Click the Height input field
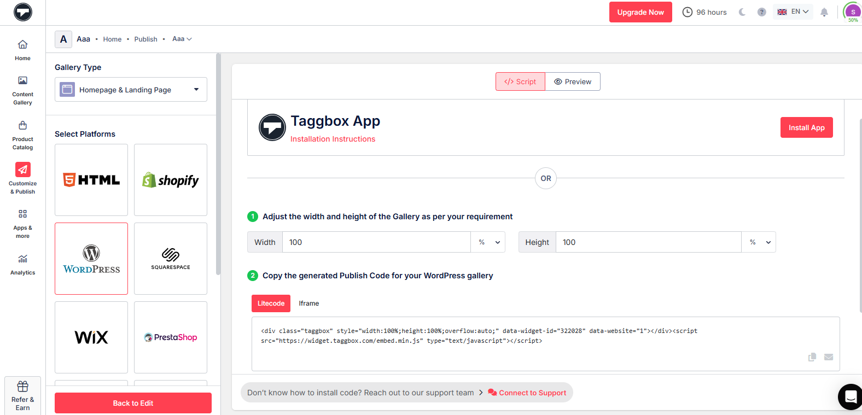Image resolution: width=862 pixels, height=415 pixels. pos(649,242)
